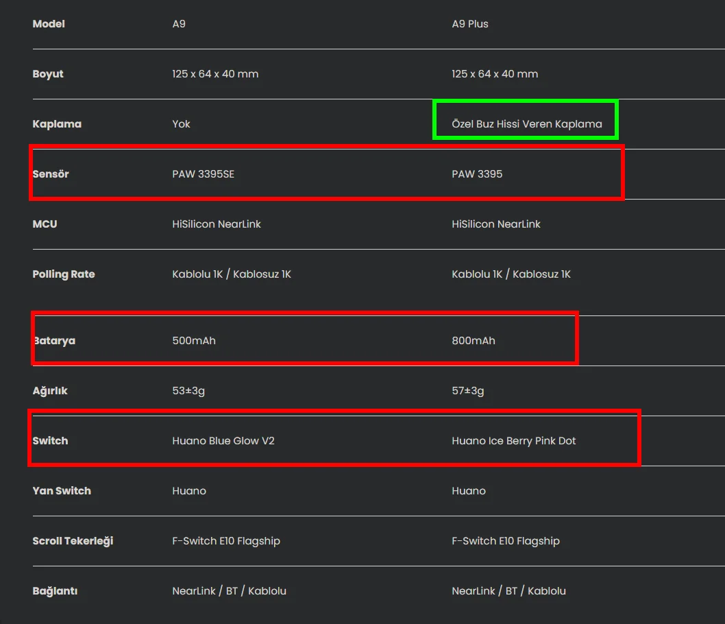
Task: Click the "A9 Plus" model column header
Action: [x=470, y=24]
